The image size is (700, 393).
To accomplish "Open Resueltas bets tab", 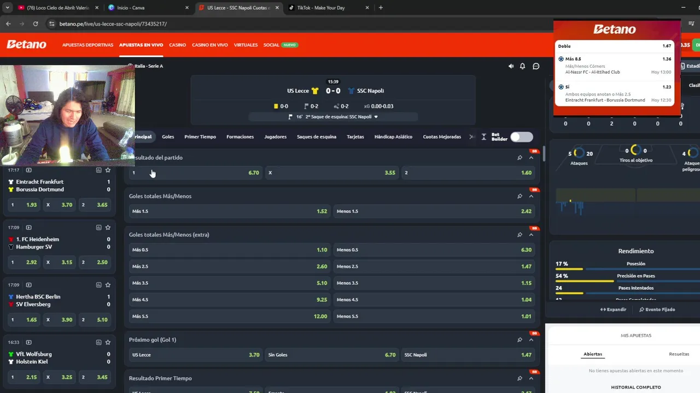I will tap(679, 354).
